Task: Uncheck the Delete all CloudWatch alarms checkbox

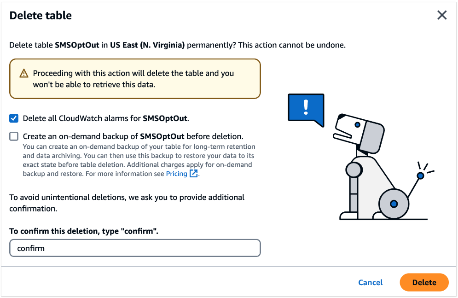Action: coord(14,118)
